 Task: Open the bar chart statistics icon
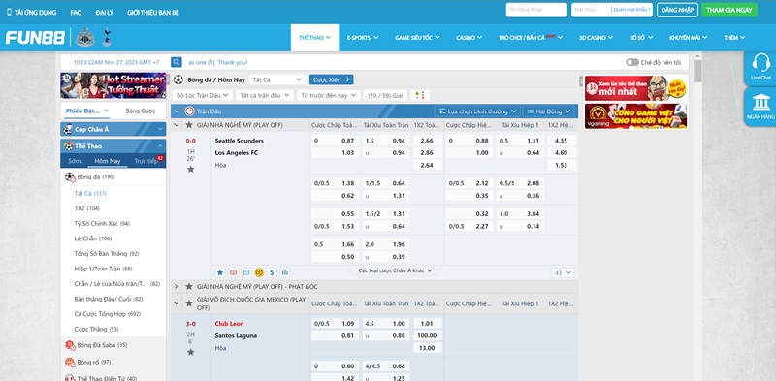click(x=284, y=272)
